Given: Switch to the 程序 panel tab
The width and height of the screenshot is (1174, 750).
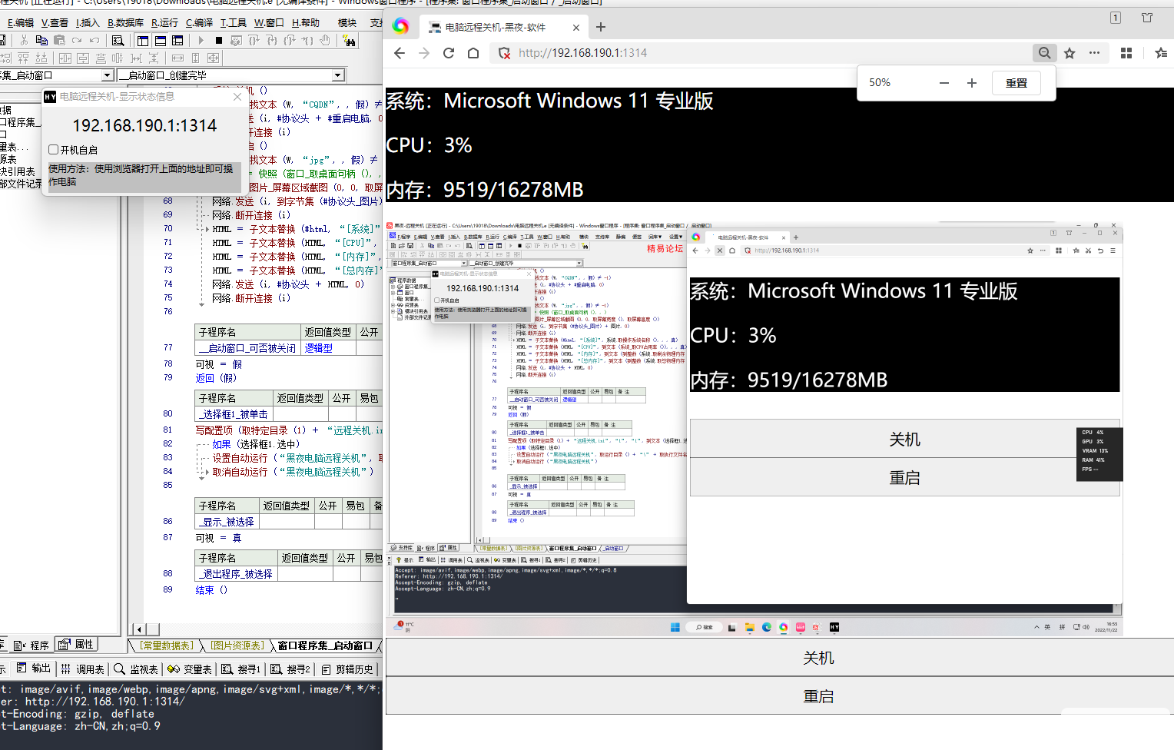Looking at the screenshot, I should click(x=32, y=645).
